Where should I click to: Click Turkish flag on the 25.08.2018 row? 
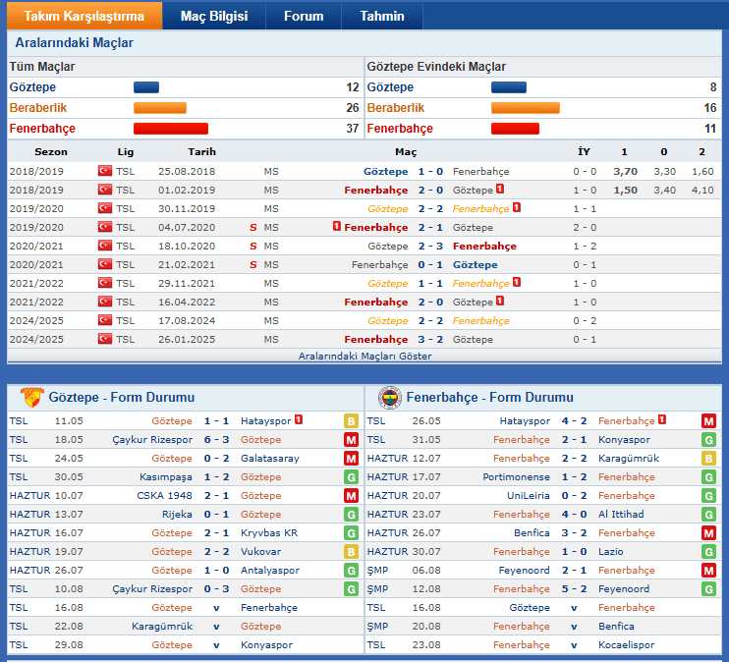point(105,171)
